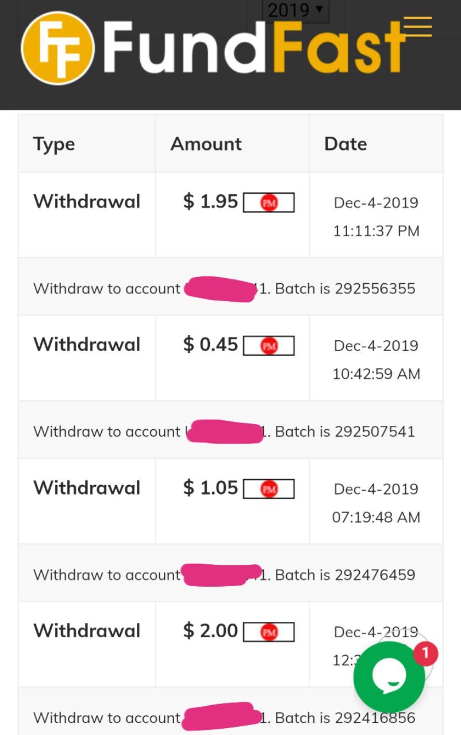Open the green live chat bubble
Screen dimensions: 461x735
pos(389,676)
